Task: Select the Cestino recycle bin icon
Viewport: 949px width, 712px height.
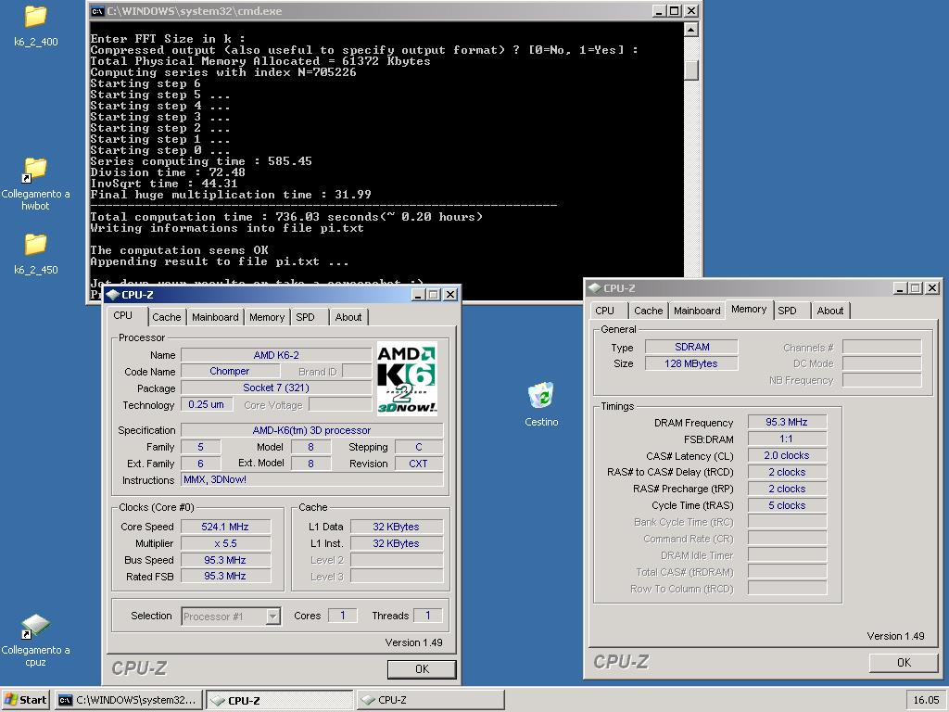Action: click(x=540, y=395)
